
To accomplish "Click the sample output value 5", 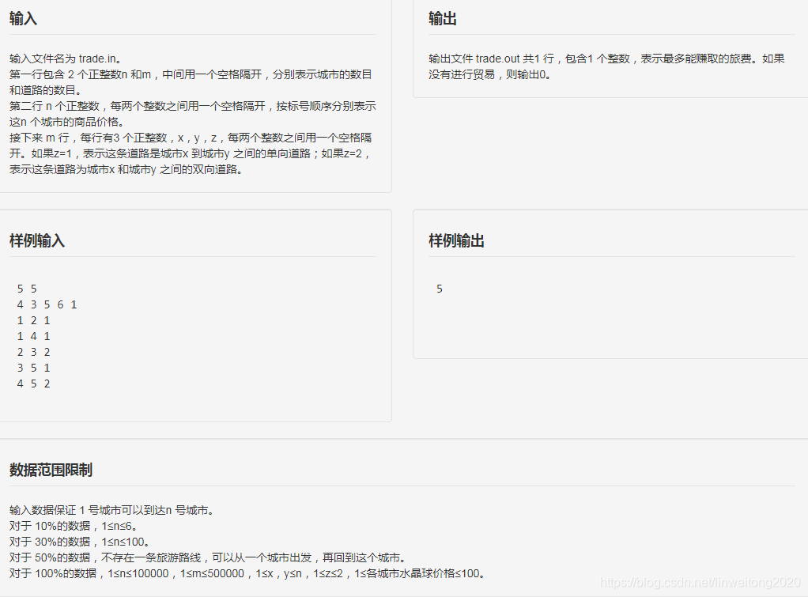I will click(440, 288).
